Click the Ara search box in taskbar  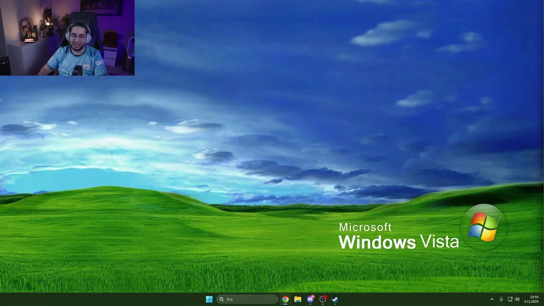click(x=247, y=299)
